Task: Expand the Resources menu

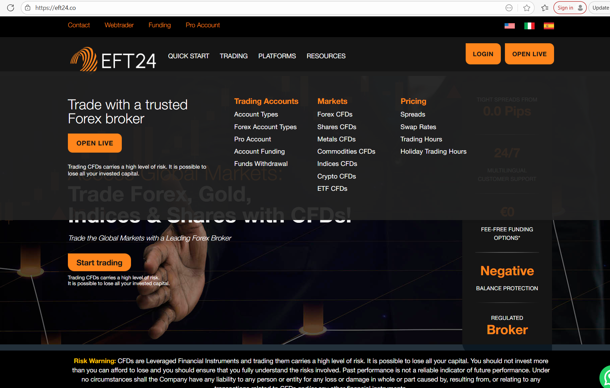Action: [x=326, y=56]
